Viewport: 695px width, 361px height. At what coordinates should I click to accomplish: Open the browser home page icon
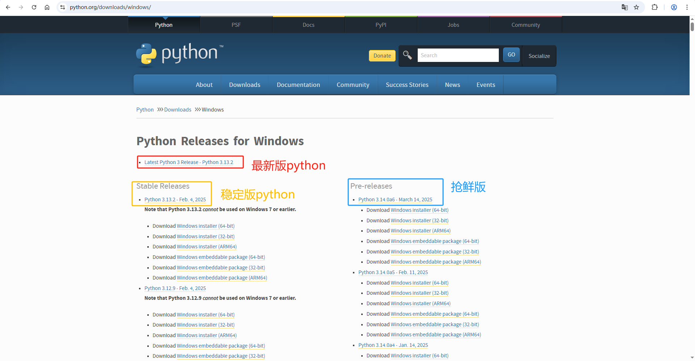tap(47, 7)
